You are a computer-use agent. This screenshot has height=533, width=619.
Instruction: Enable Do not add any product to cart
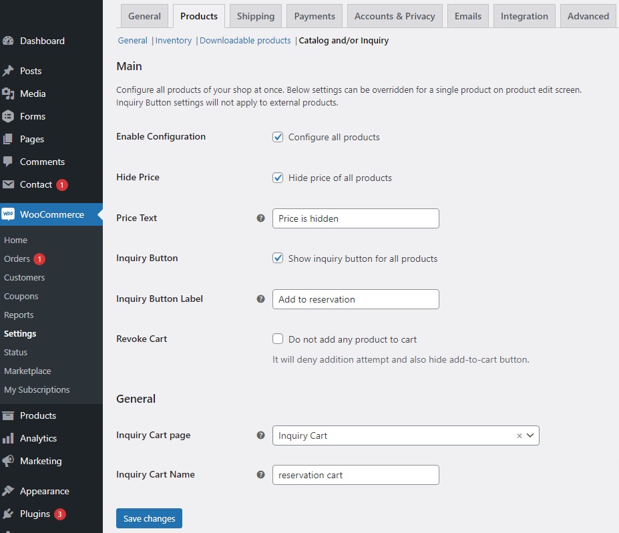tap(278, 339)
